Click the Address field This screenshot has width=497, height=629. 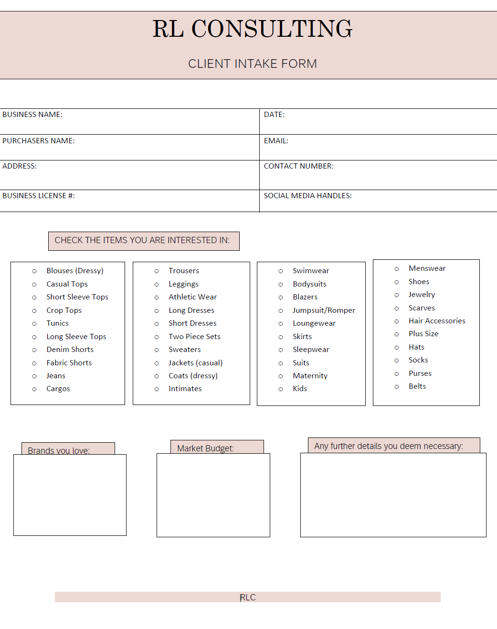[129, 175]
